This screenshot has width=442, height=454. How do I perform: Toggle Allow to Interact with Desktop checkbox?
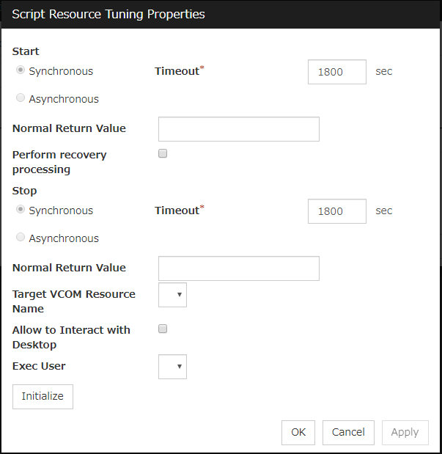pyautogui.click(x=163, y=329)
